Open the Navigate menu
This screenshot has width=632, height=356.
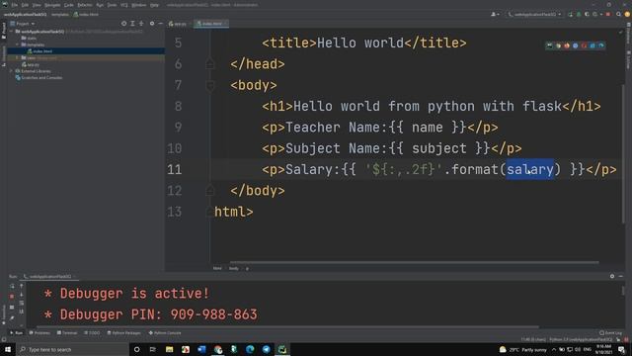pyautogui.click(x=52, y=5)
